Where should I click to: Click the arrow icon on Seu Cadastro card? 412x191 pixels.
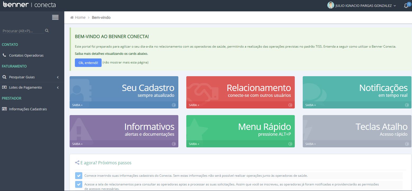[174, 105]
